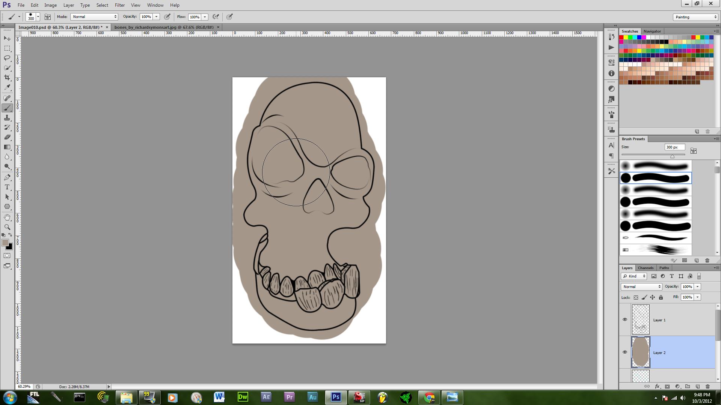
Task: Click the foreground color swatch
Action: [x=5, y=243]
